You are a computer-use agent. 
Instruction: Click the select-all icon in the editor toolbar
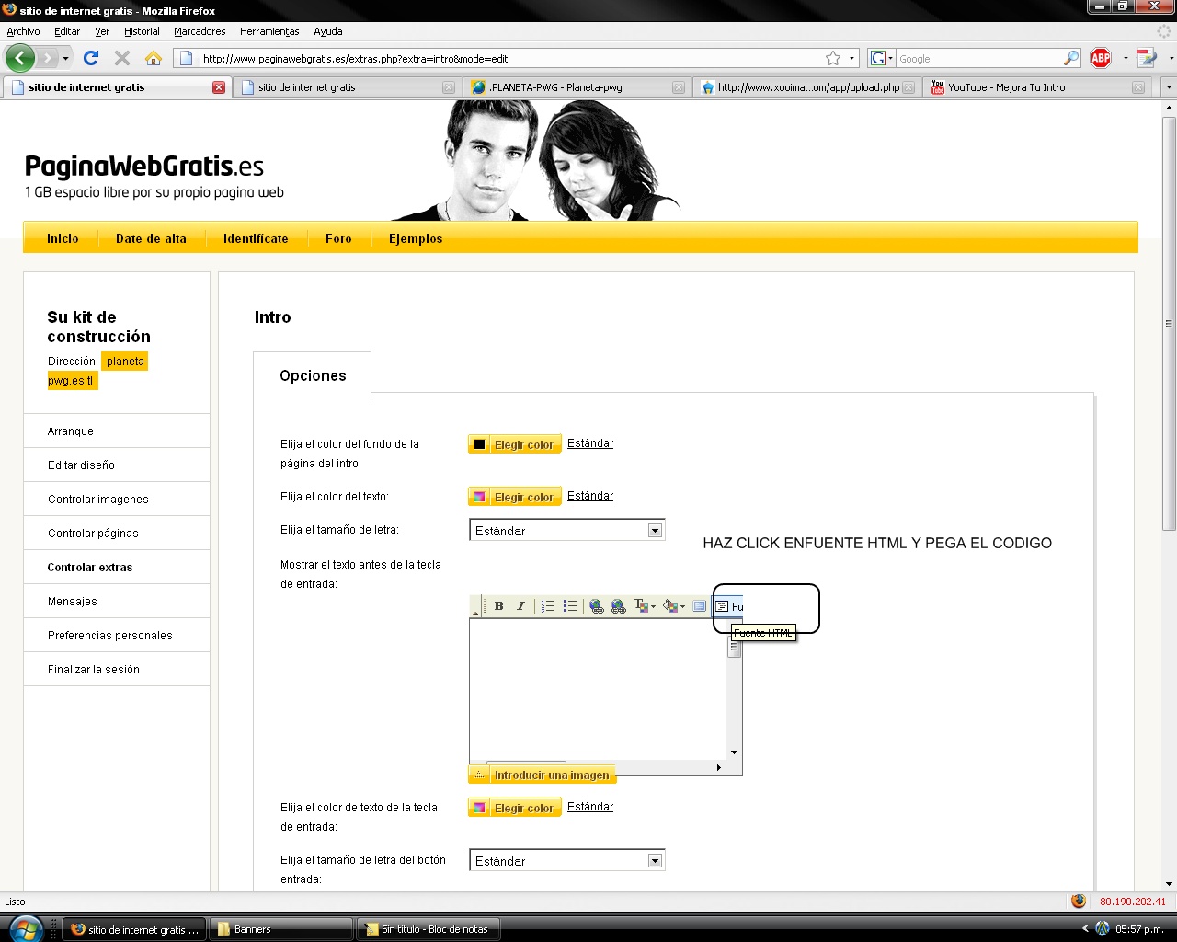click(699, 606)
